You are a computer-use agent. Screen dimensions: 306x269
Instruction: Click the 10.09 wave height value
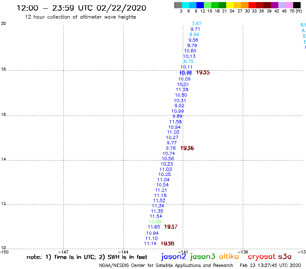184,79
